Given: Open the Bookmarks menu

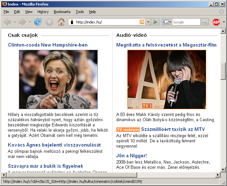Looking at the screenshot, I should pos(62,12).
